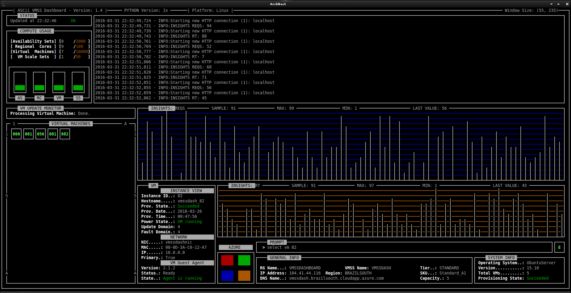Click the red Azure logo square
571x293 pixels.
click(x=227, y=260)
